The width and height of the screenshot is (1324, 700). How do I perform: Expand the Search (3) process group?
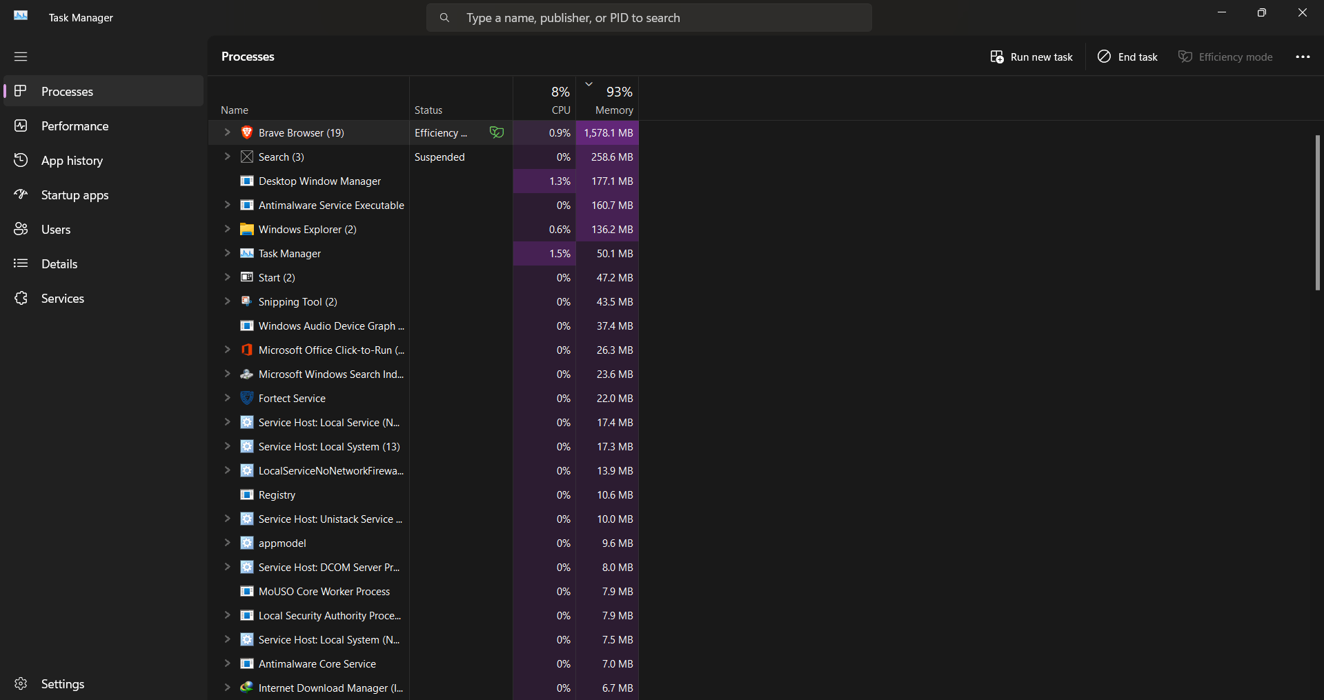227,157
